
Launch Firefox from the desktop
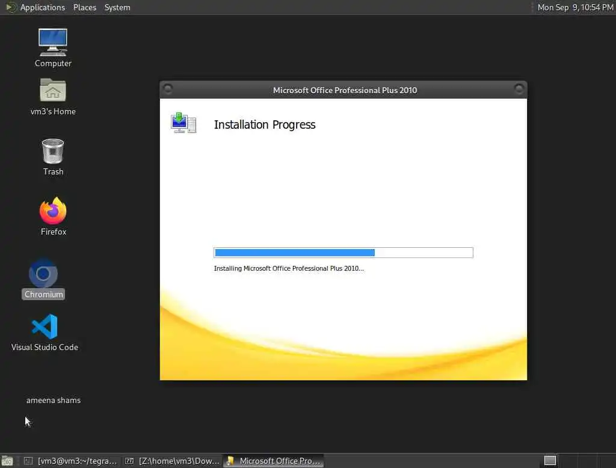53,217
